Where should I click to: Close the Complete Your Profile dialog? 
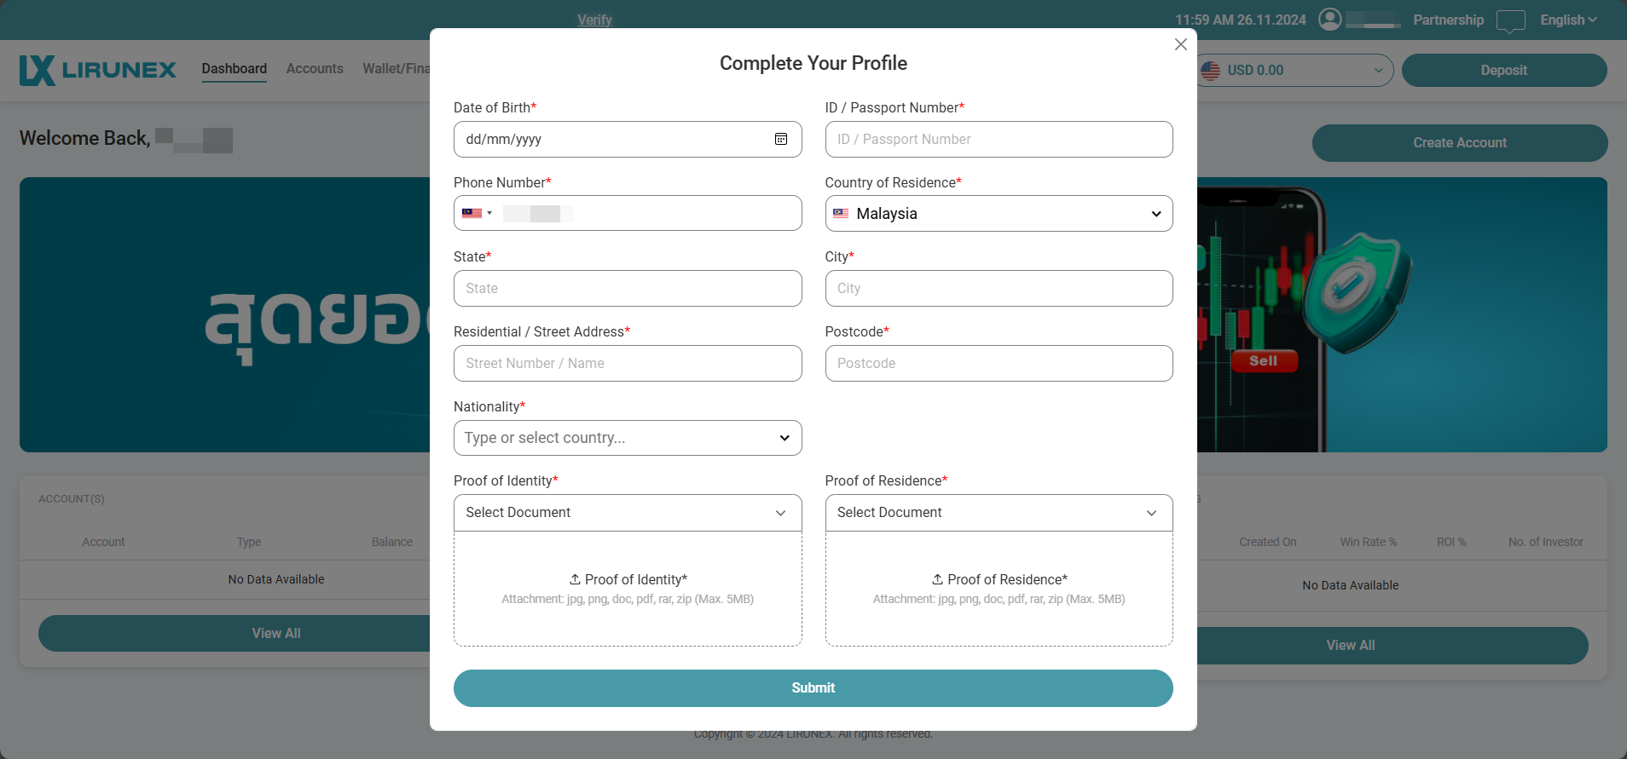pyautogui.click(x=1180, y=44)
